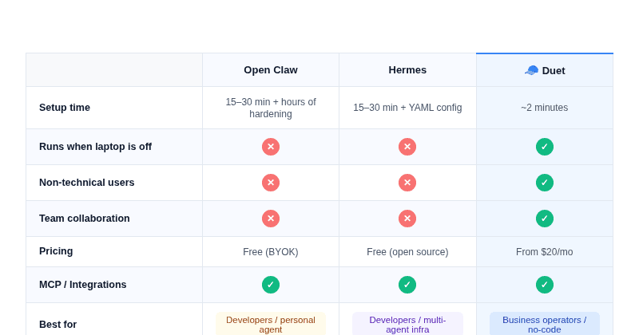Click Duet green check for Team collaboration
This screenshot has height=335, width=639.
click(545, 219)
